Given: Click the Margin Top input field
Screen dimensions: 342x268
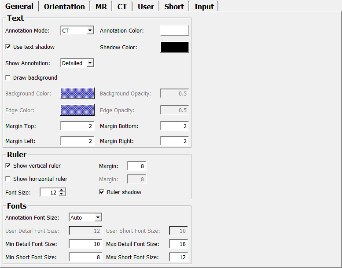Looking at the screenshot, I should (x=77, y=126).
